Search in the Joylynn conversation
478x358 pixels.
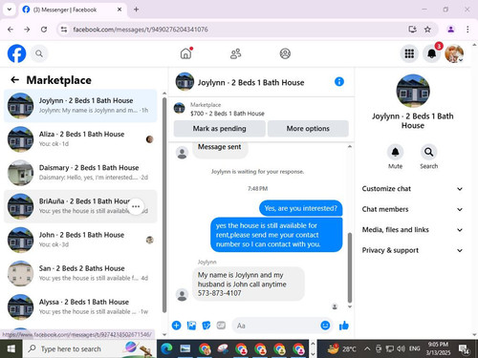428,152
